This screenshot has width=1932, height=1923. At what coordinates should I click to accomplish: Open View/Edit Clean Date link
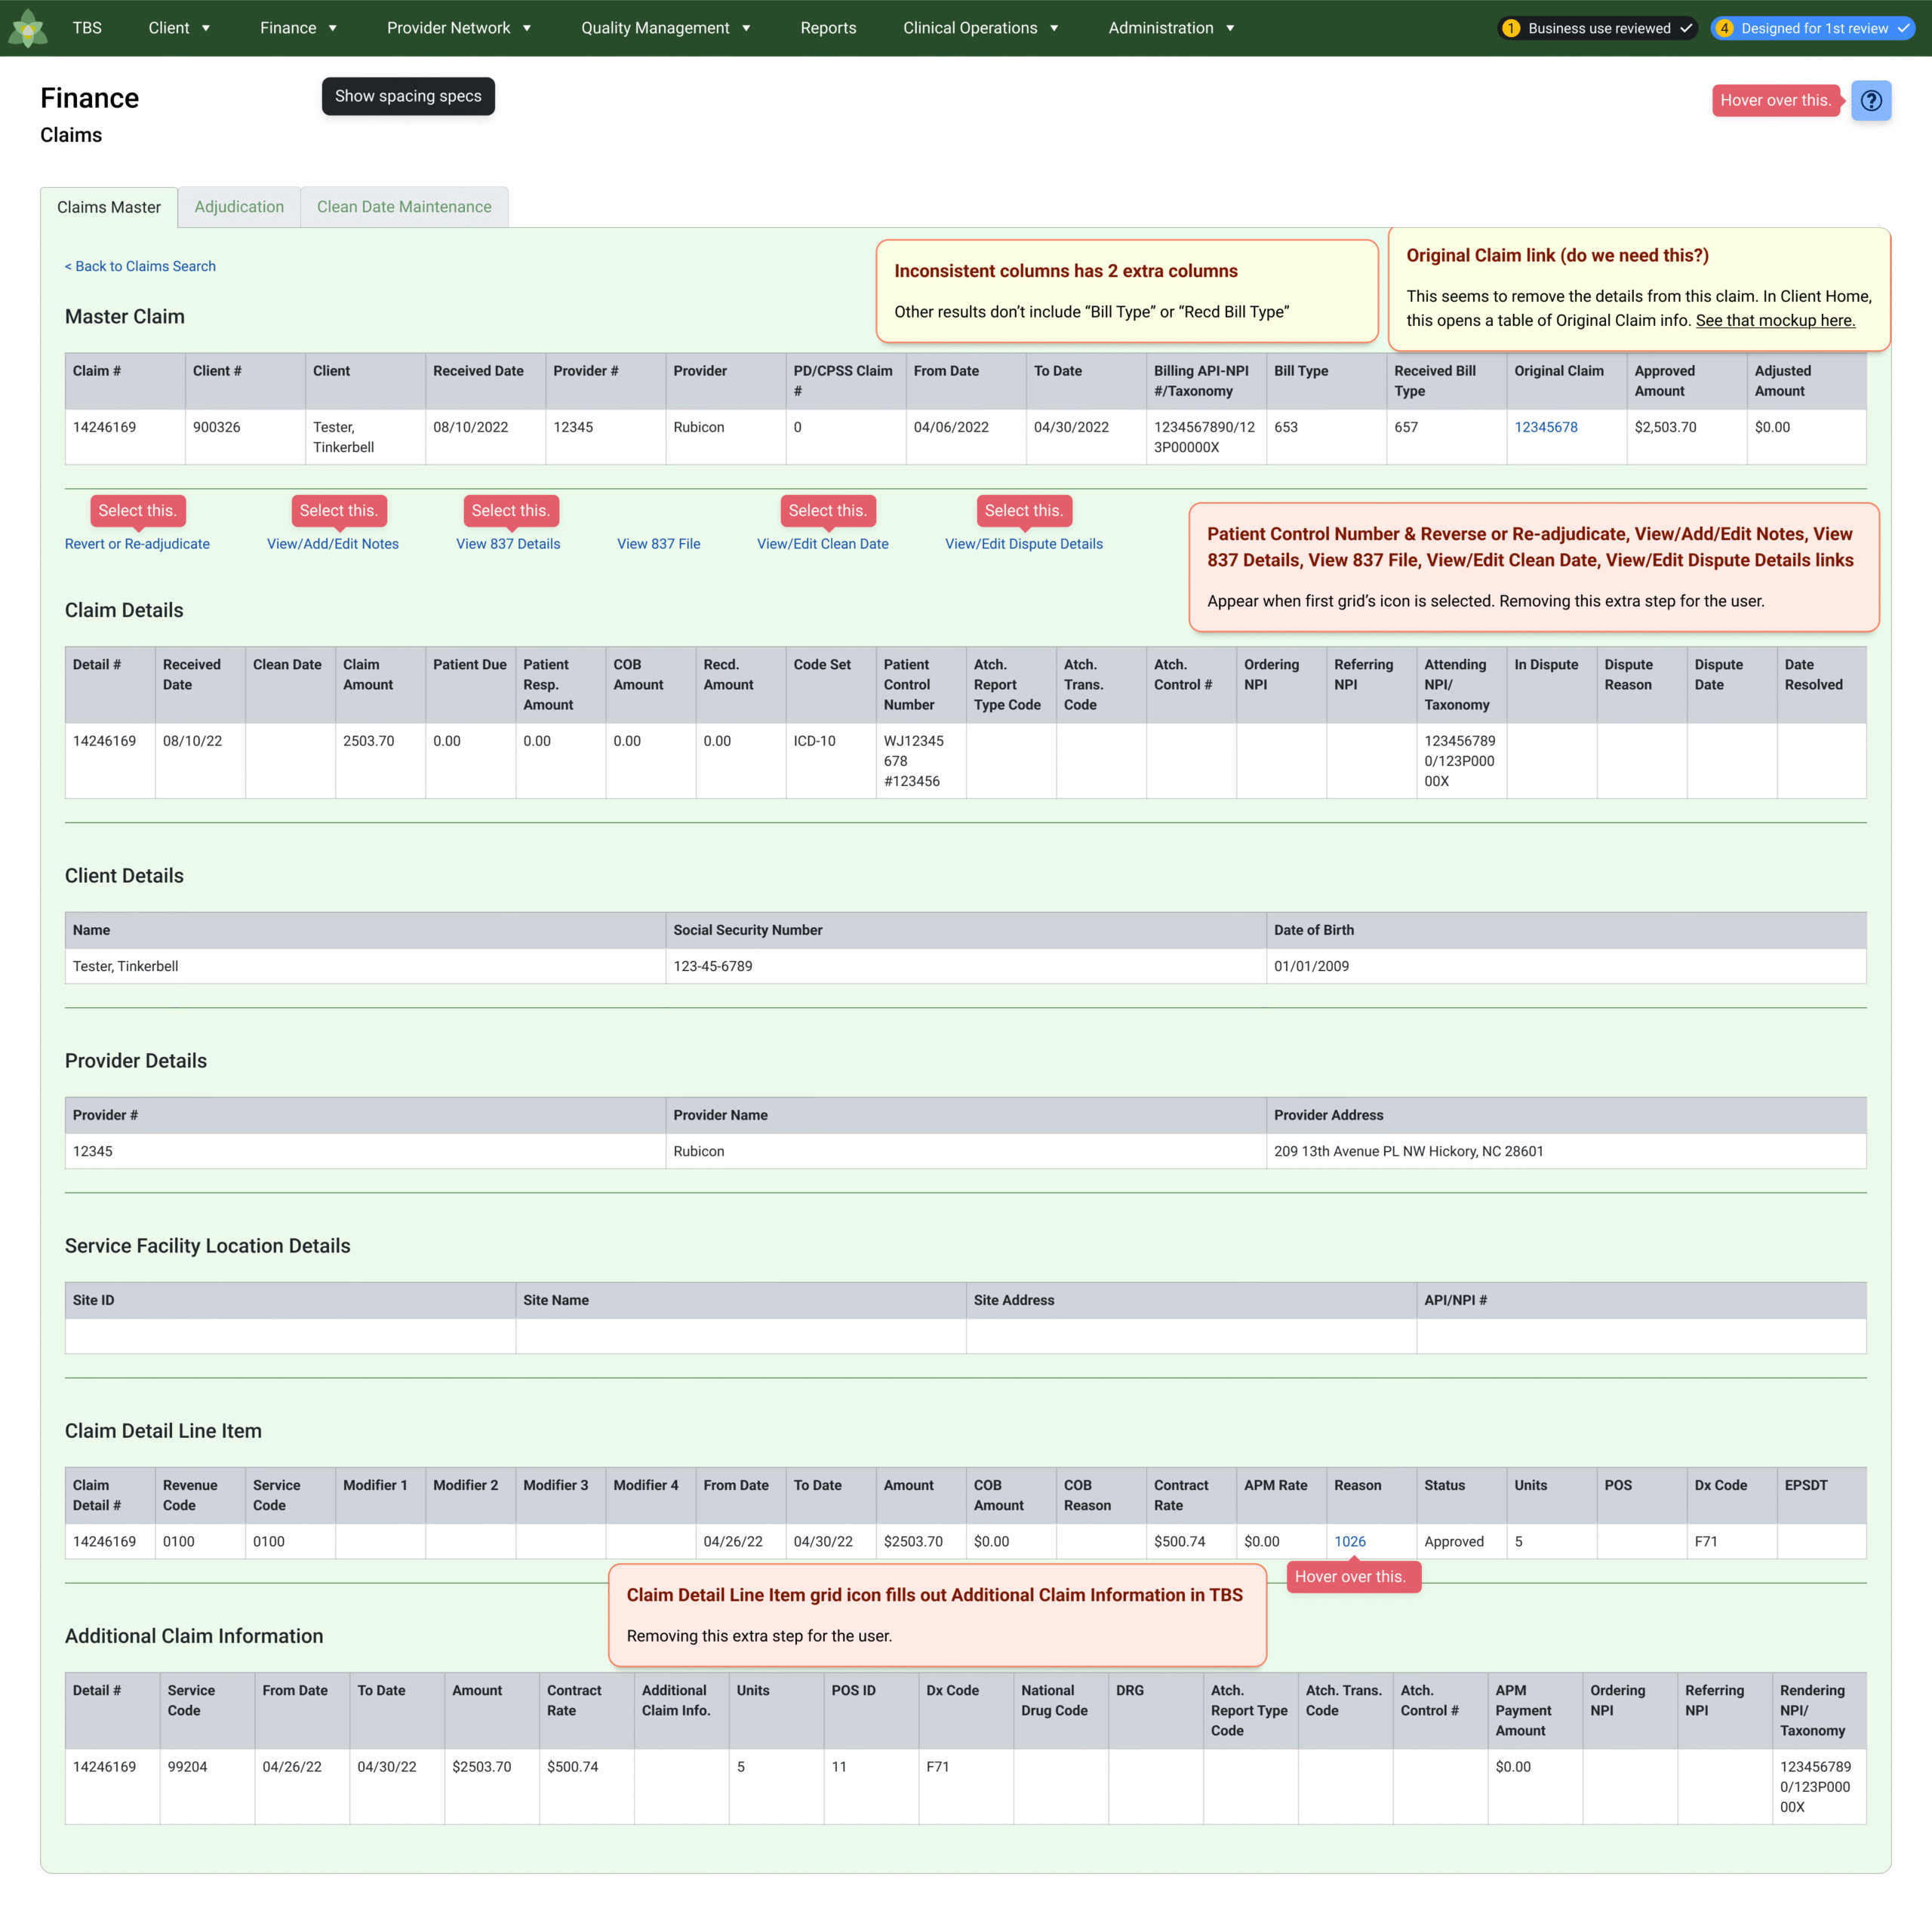(x=822, y=544)
